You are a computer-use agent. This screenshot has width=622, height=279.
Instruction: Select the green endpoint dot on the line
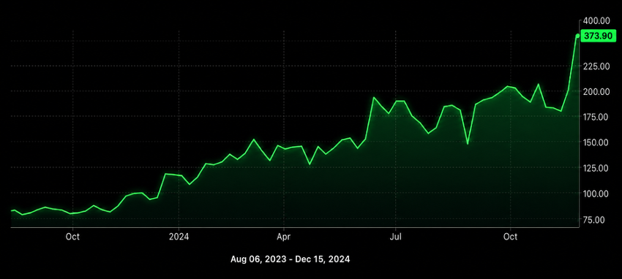[577, 36]
